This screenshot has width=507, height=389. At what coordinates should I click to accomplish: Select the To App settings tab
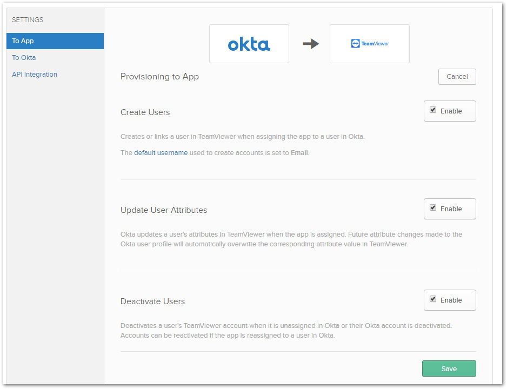(55, 41)
